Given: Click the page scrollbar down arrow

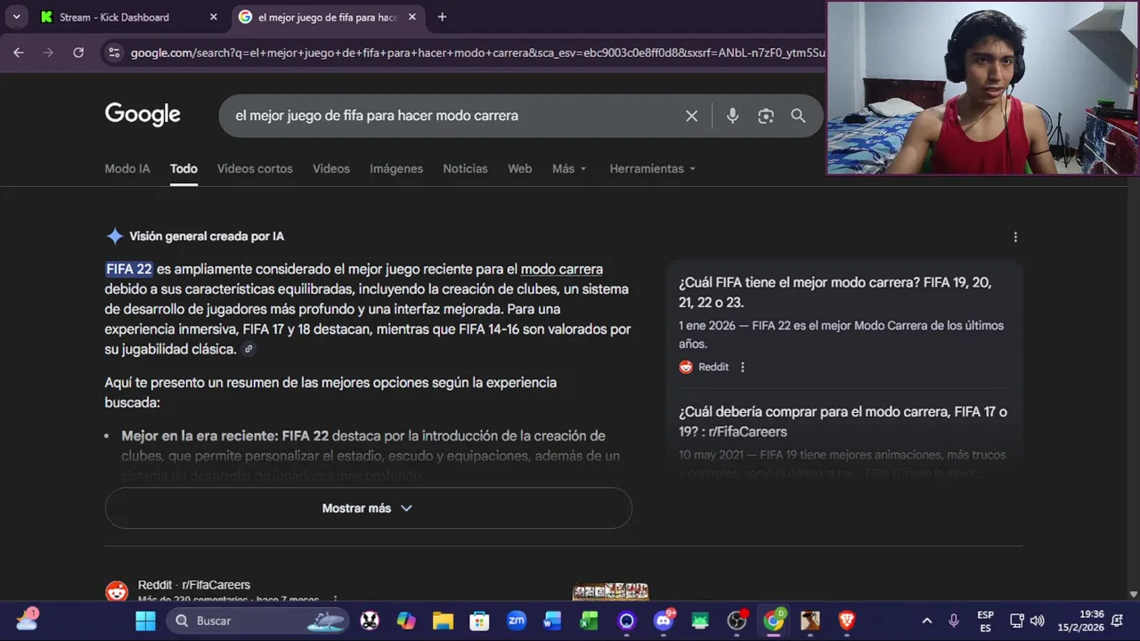Looking at the screenshot, I should (x=1133, y=594).
